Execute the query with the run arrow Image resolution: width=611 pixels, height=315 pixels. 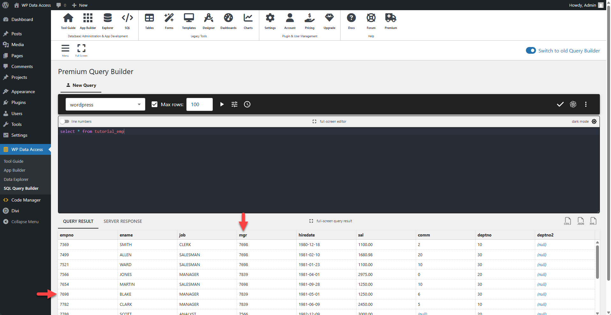tap(222, 104)
